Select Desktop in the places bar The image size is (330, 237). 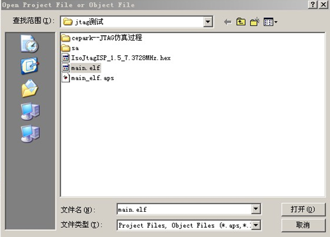29,66
